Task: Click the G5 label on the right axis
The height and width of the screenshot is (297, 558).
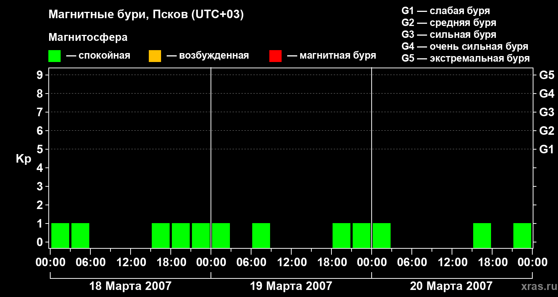Action: [547, 75]
